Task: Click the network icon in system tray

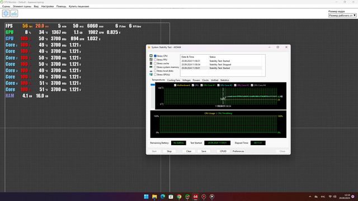Action: pos(330,197)
